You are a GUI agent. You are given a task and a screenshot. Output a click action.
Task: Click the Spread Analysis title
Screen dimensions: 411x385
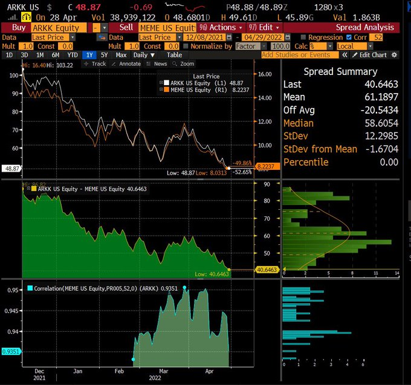(x=365, y=27)
